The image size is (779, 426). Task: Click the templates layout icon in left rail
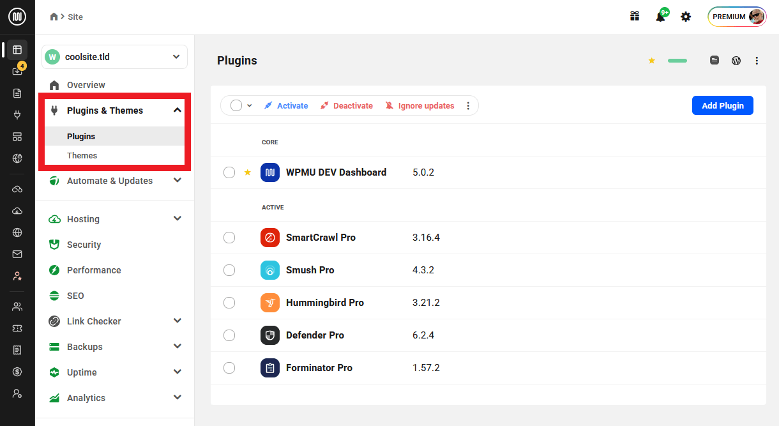[17, 137]
